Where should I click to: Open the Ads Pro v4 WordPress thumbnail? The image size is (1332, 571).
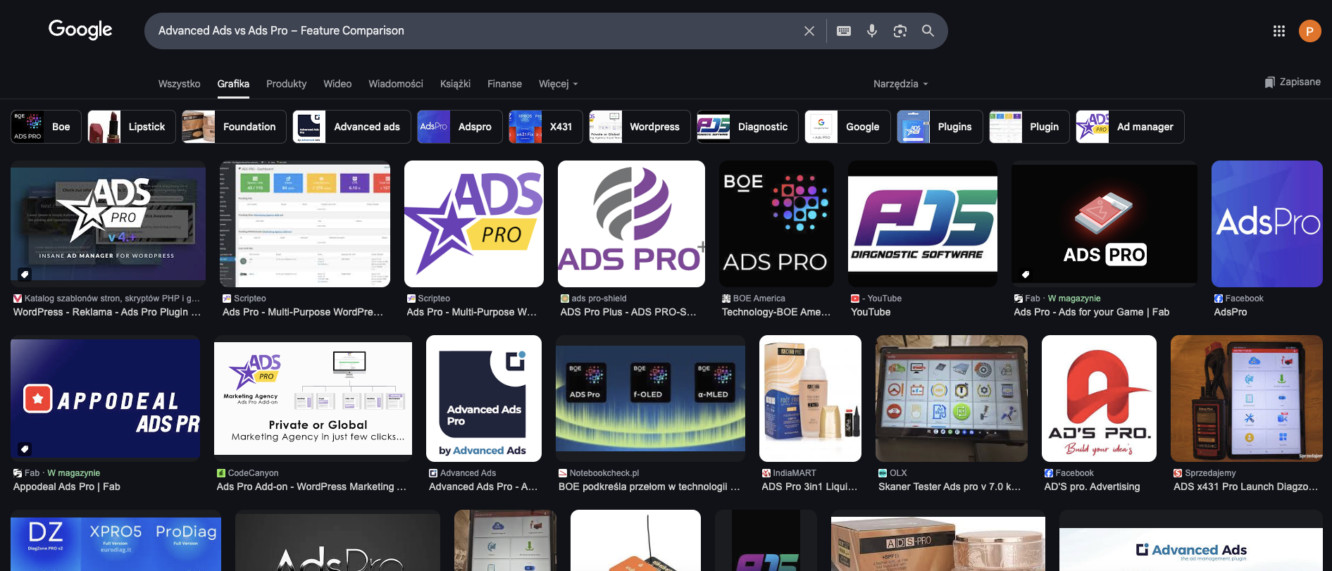pos(108,224)
